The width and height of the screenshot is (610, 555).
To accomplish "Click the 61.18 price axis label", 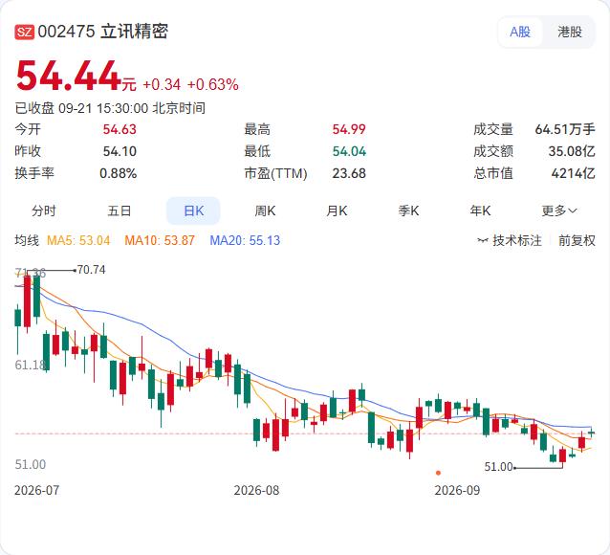I will pyautogui.click(x=31, y=365).
